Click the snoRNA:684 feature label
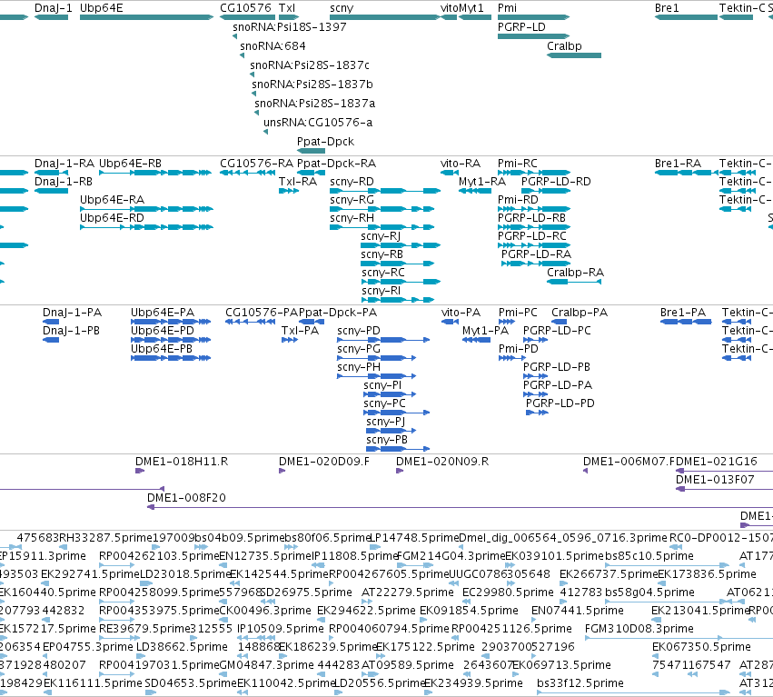Viewport: 773px width, 697px height. [273, 45]
